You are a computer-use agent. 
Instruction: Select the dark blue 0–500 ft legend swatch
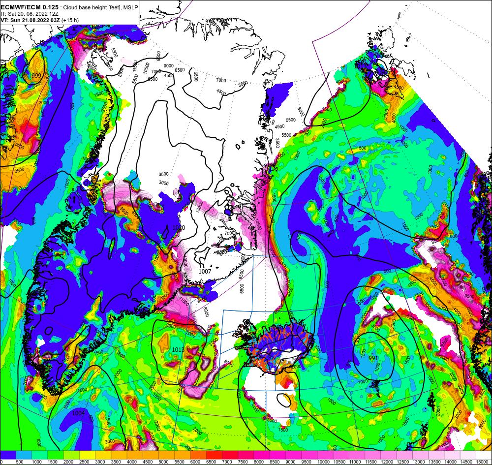click(x=8, y=455)
